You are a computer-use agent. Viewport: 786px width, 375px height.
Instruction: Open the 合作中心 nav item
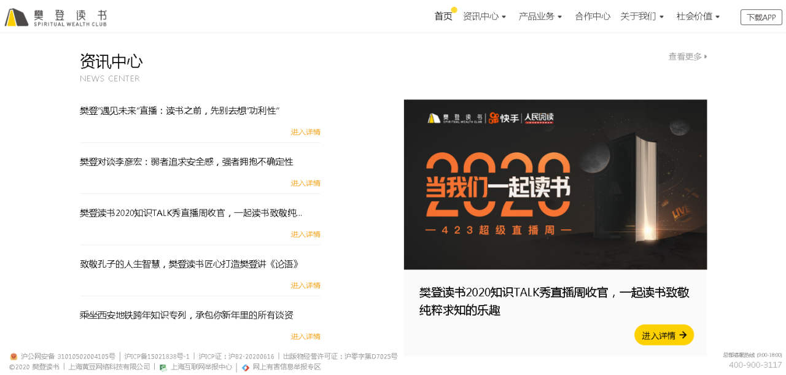pyautogui.click(x=593, y=17)
